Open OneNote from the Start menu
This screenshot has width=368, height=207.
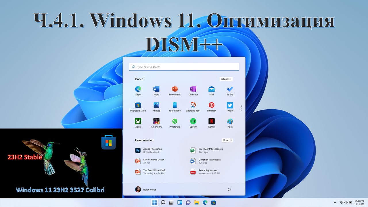click(x=193, y=91)
